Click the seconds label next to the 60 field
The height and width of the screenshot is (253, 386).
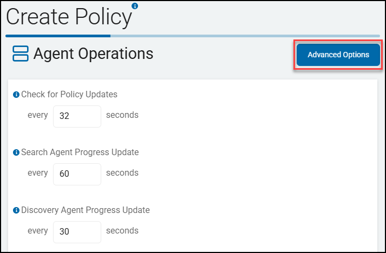[122, 173]
